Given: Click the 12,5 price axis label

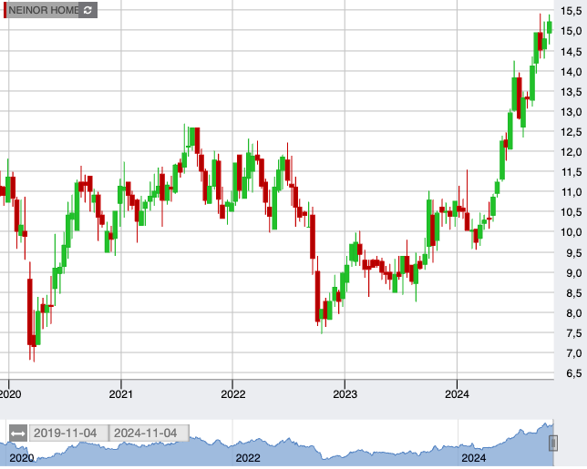Looking at the screenshot, I should click(x=572, y=132).
